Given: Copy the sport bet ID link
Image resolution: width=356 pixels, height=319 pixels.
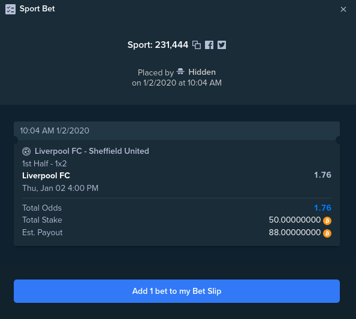Looking at the screenshot, I should (x=197, y=45).
